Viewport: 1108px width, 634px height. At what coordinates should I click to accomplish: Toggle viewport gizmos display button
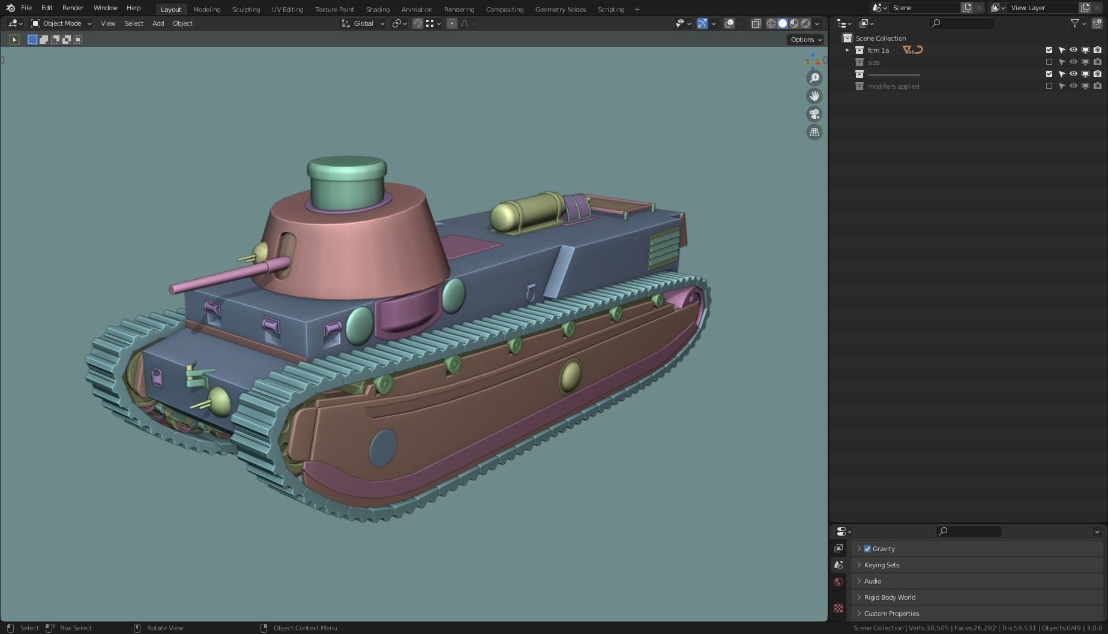702,23
